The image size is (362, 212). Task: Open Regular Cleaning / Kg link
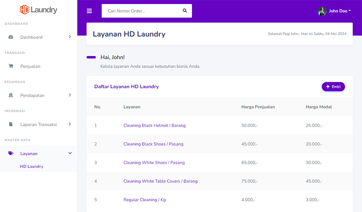144,200
